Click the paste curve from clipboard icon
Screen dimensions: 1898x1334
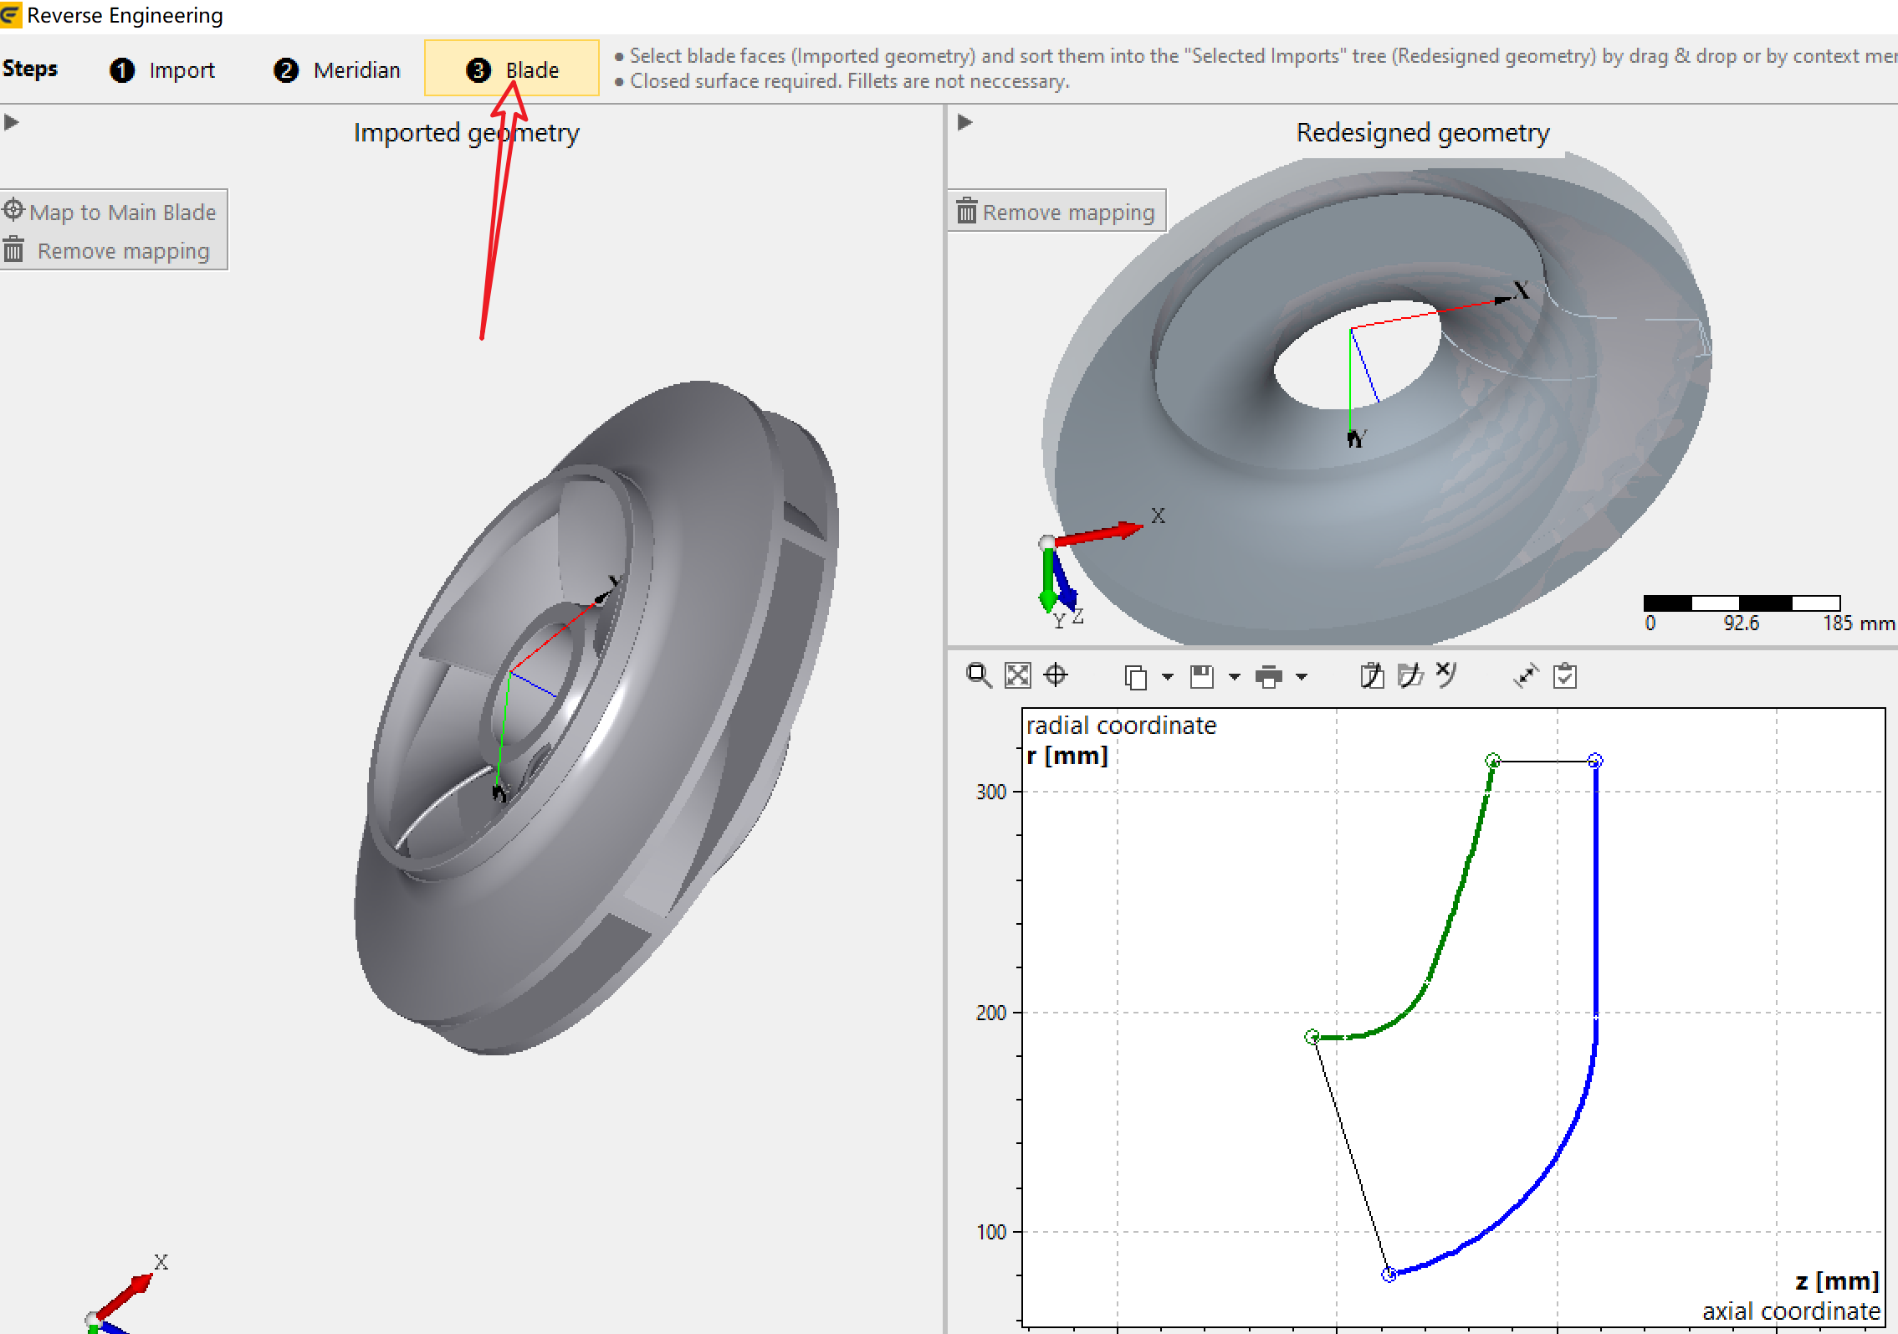pos(1372,675)
